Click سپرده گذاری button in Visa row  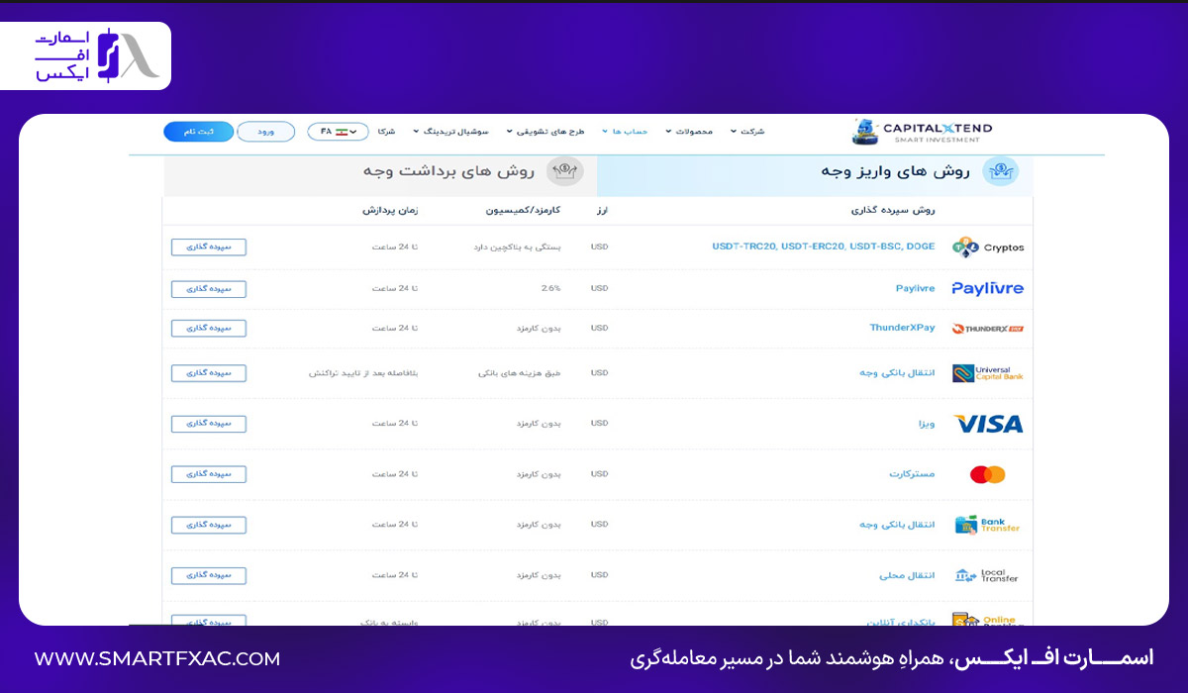click(209, 424)
